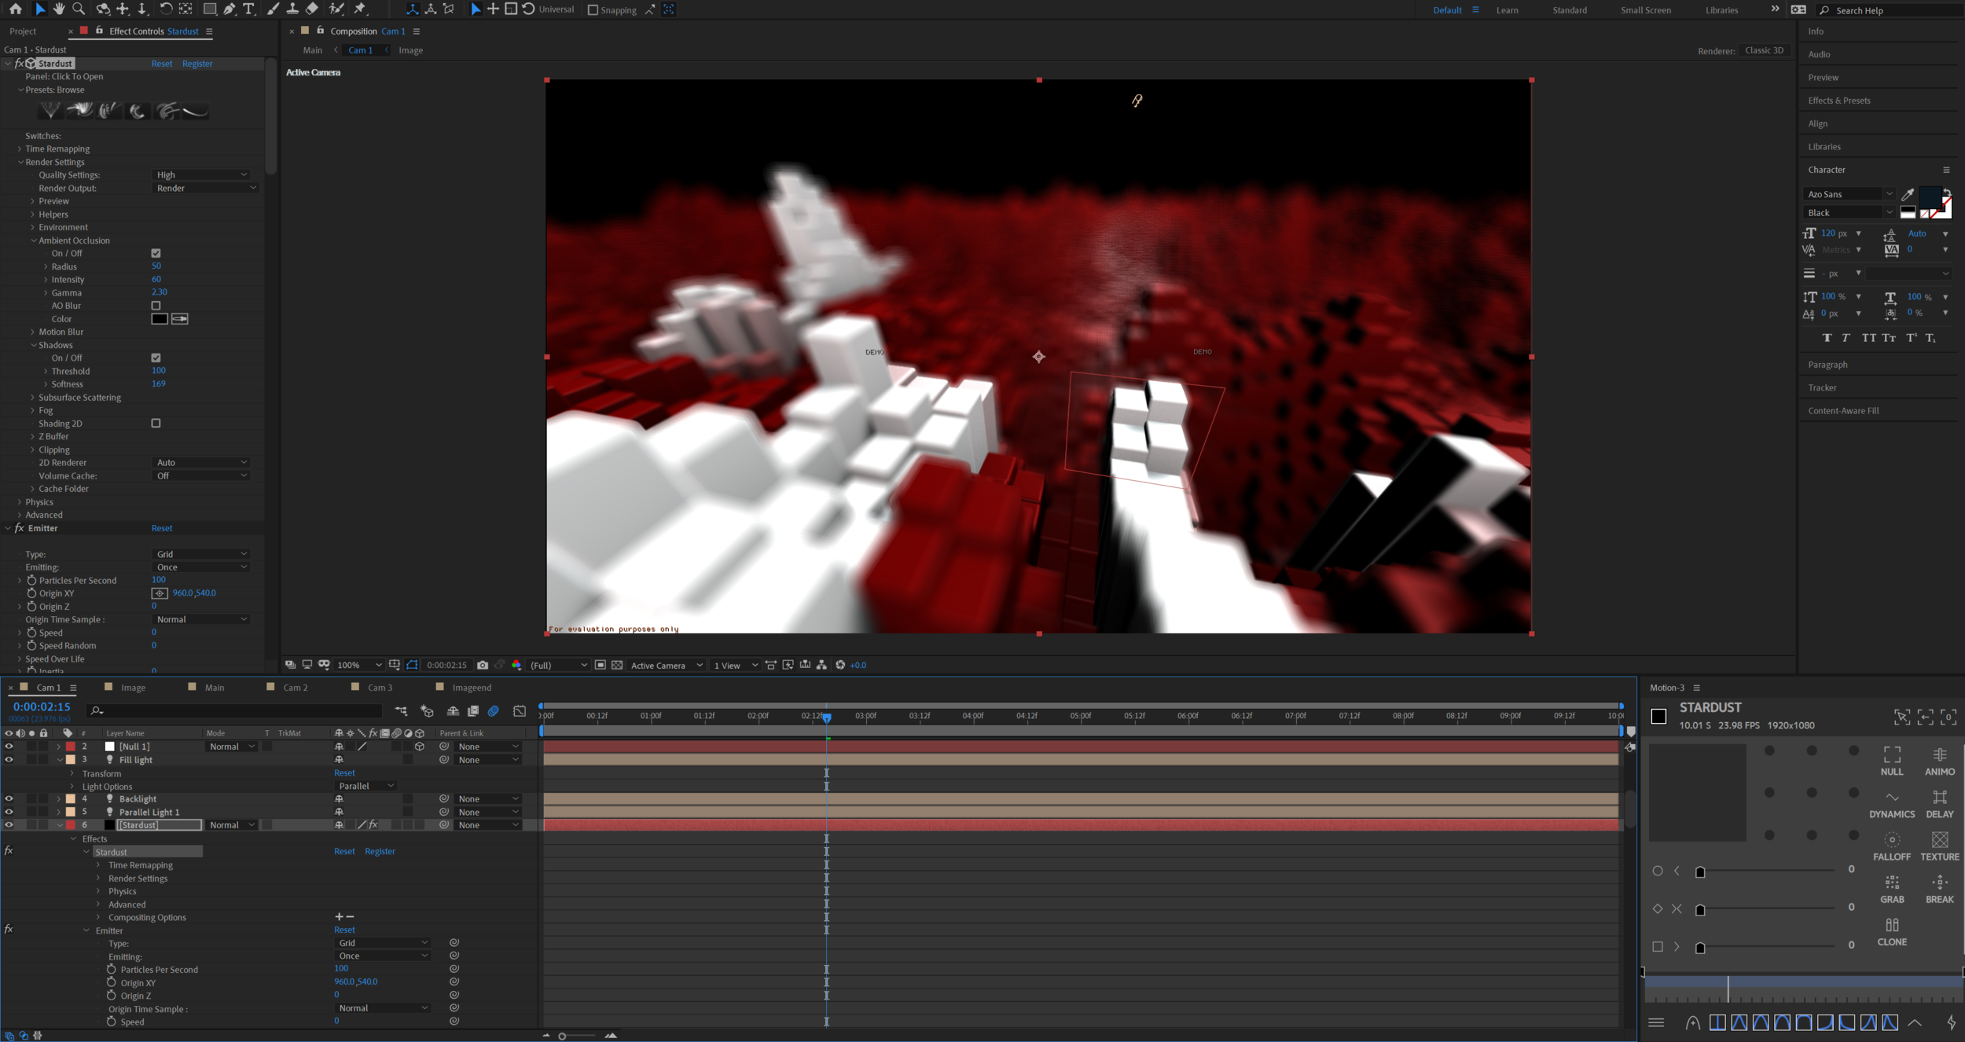Switch to the Standard workspace
The width and height of the screenshot is (1965, 1042).
pos(1569,10)
